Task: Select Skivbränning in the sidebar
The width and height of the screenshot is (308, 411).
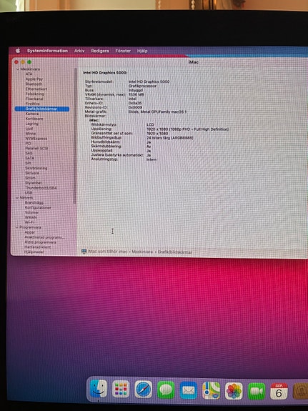Action: 36,168
